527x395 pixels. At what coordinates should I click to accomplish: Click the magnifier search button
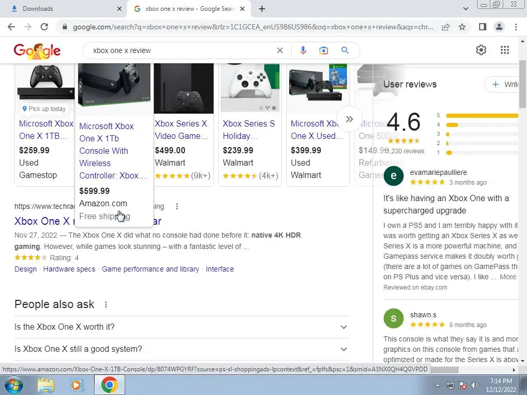345,50
